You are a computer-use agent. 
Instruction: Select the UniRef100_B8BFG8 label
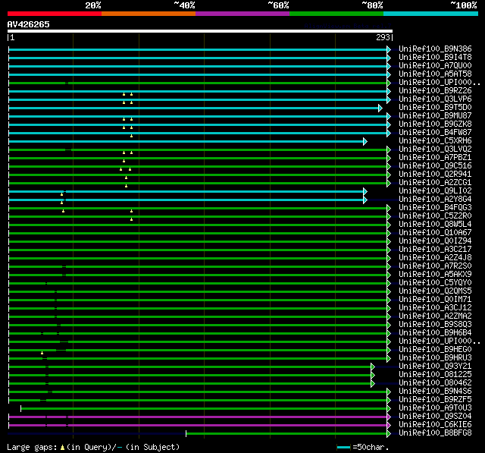(x=435, y=433)
